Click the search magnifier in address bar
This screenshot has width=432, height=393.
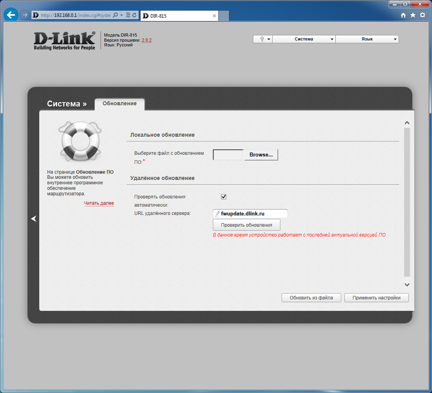point(116,15)
